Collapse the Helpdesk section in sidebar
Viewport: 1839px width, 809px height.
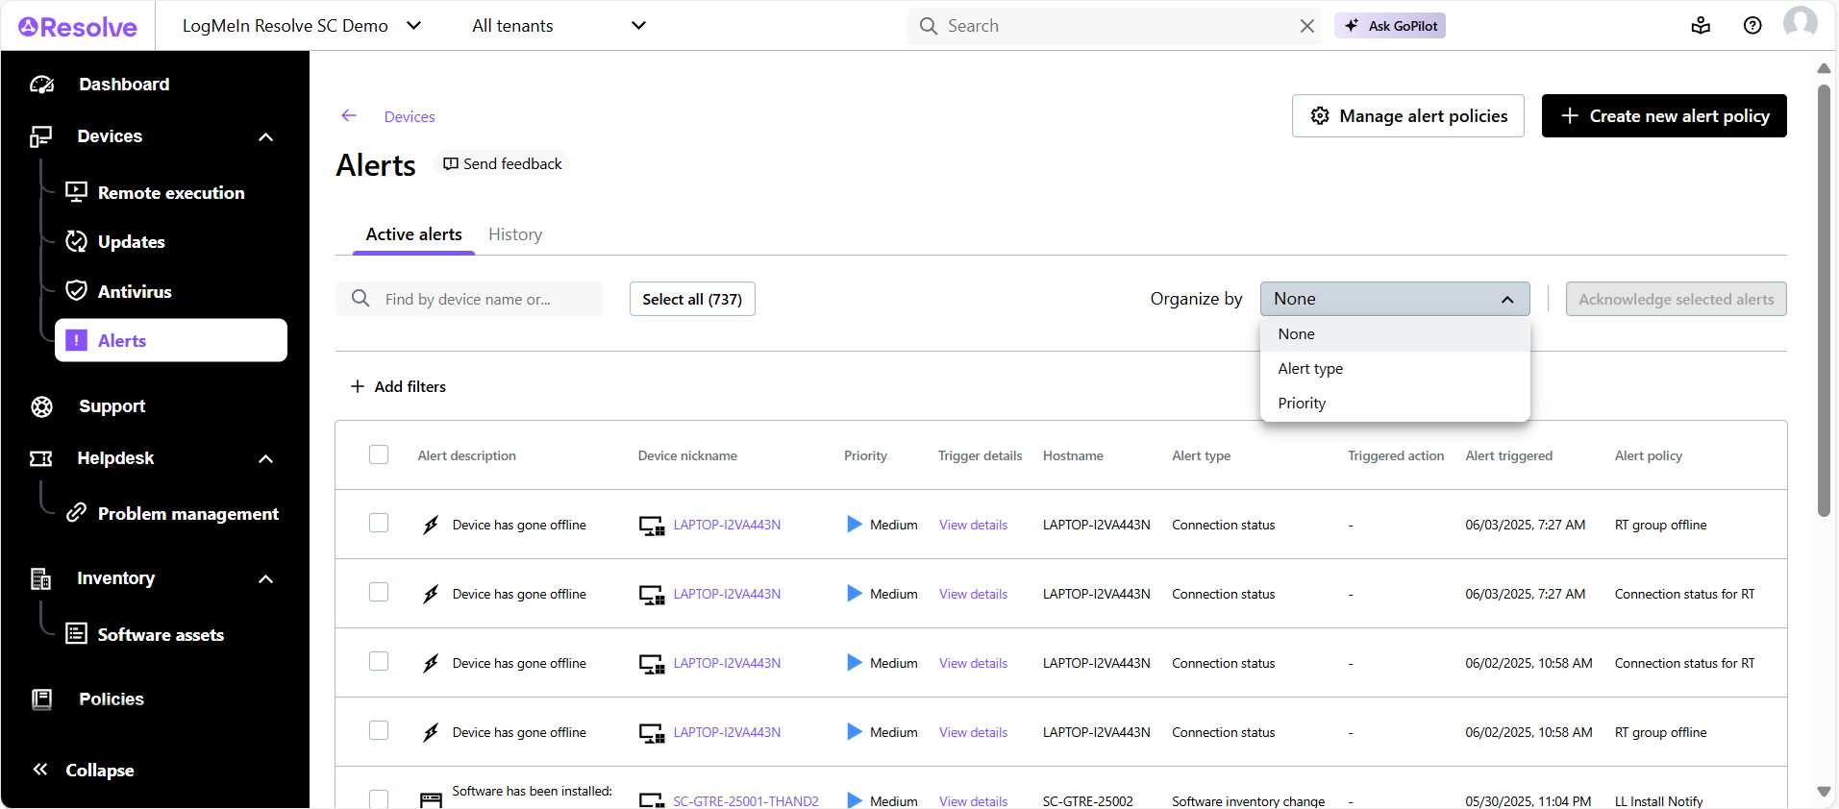pyautogui.click(x=266, y=459)
